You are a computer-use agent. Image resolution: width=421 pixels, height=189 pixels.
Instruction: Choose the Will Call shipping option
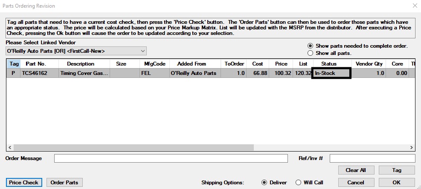tap(299, 183)
